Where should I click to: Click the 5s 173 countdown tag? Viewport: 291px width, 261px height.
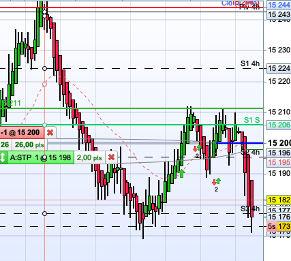[279, 226]
